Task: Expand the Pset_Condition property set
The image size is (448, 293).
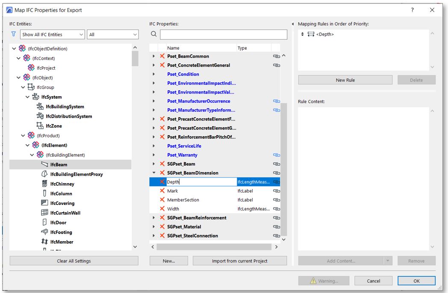Action: coord(153,74)
